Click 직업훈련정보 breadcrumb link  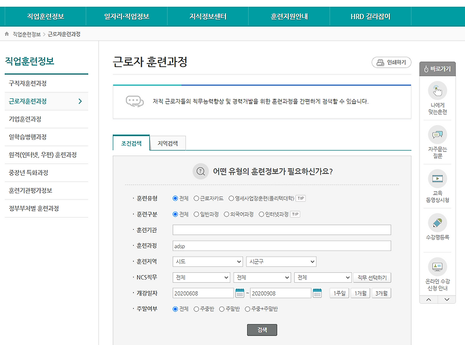point(27,34)
